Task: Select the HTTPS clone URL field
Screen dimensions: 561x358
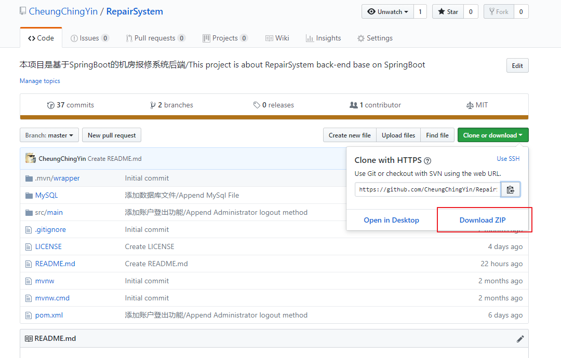Action: [x=428, y=189]
